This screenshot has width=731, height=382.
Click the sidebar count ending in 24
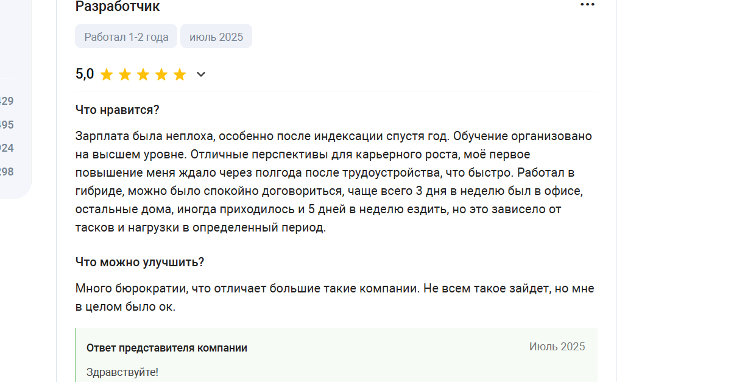7,148
